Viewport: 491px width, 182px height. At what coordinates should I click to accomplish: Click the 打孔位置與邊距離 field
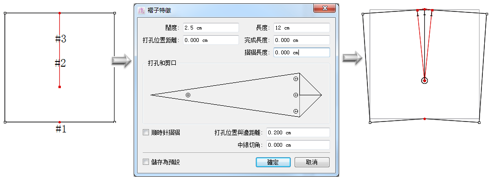pyautogui.click(x=298, y=132)
